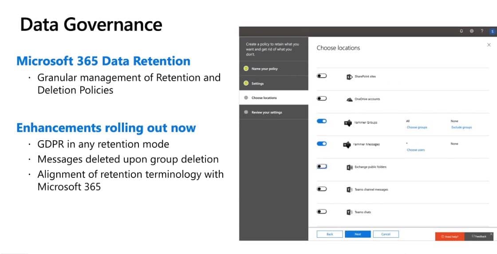The height and width of the screenshot is (254, 497).
Task: Go to Name your policy step
Action: point(264,69)
